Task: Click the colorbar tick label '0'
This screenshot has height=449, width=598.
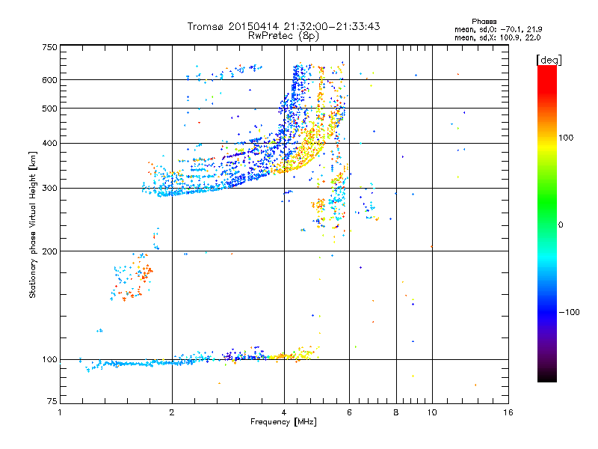Action: pyautogui.click(x=561, y=225)
